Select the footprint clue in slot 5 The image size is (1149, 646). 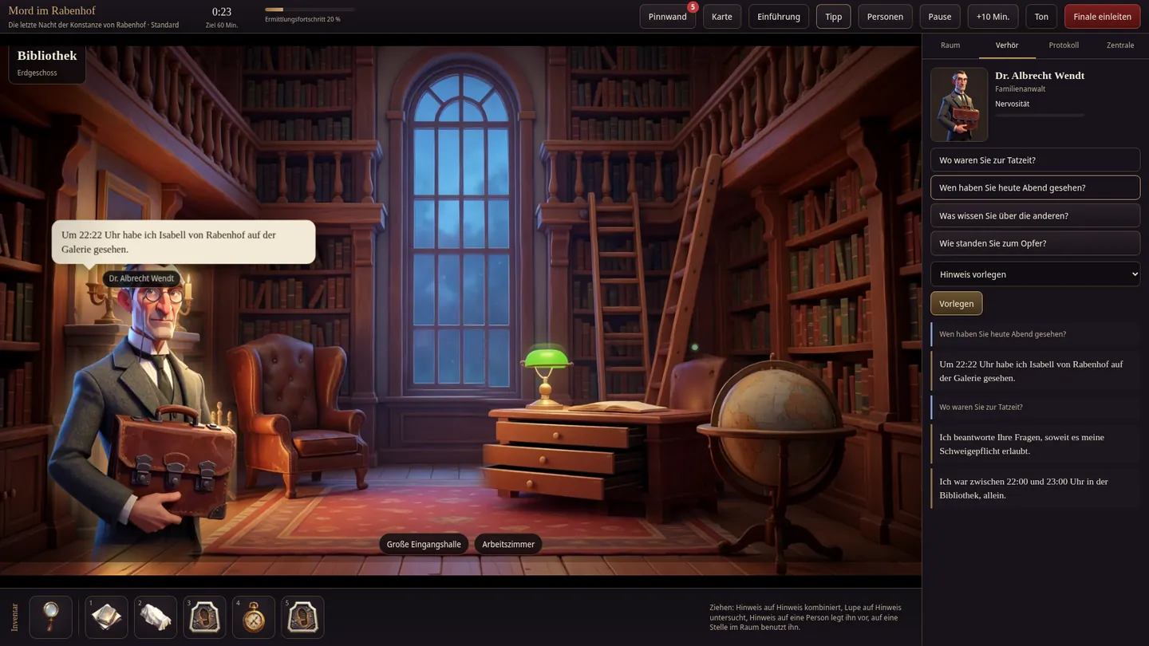(x=302, y=616)
